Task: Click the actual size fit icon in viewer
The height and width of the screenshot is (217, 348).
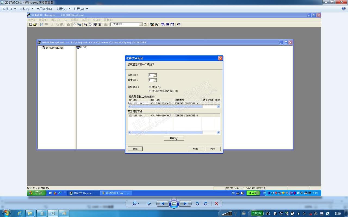Action: (x=149, y=203)
